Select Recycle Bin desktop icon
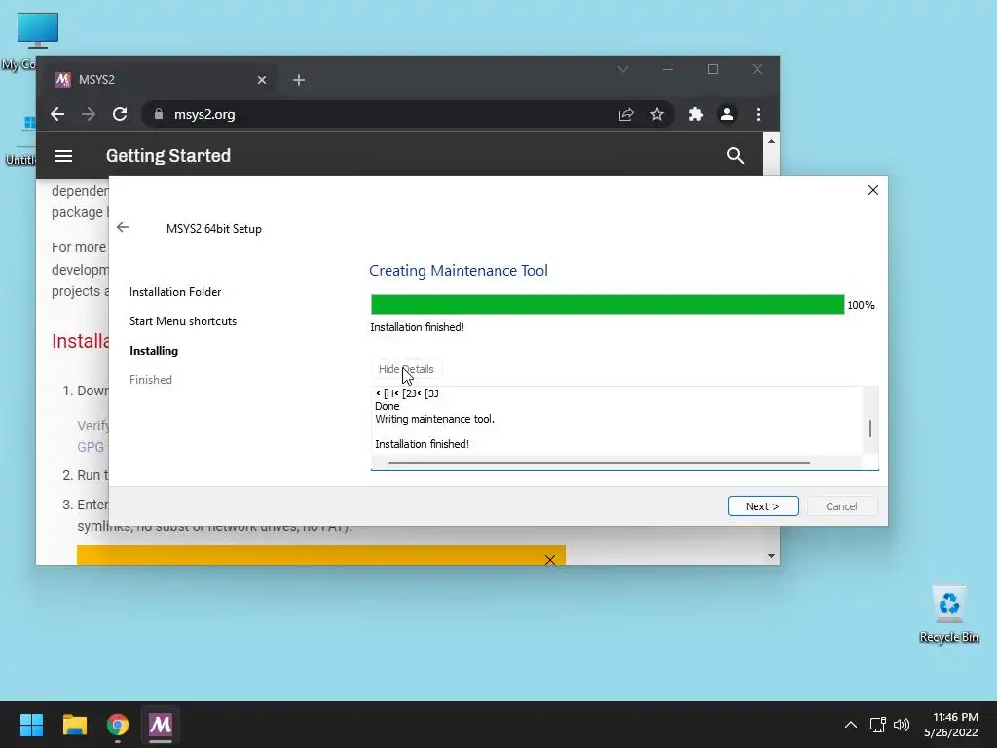The height and width of the screenshot is (748, 997). [949, 614]
